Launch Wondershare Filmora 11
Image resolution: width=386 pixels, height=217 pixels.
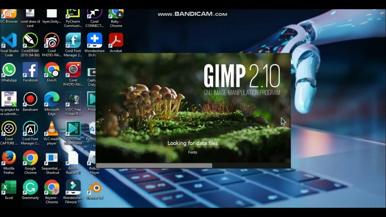(73, 192)
